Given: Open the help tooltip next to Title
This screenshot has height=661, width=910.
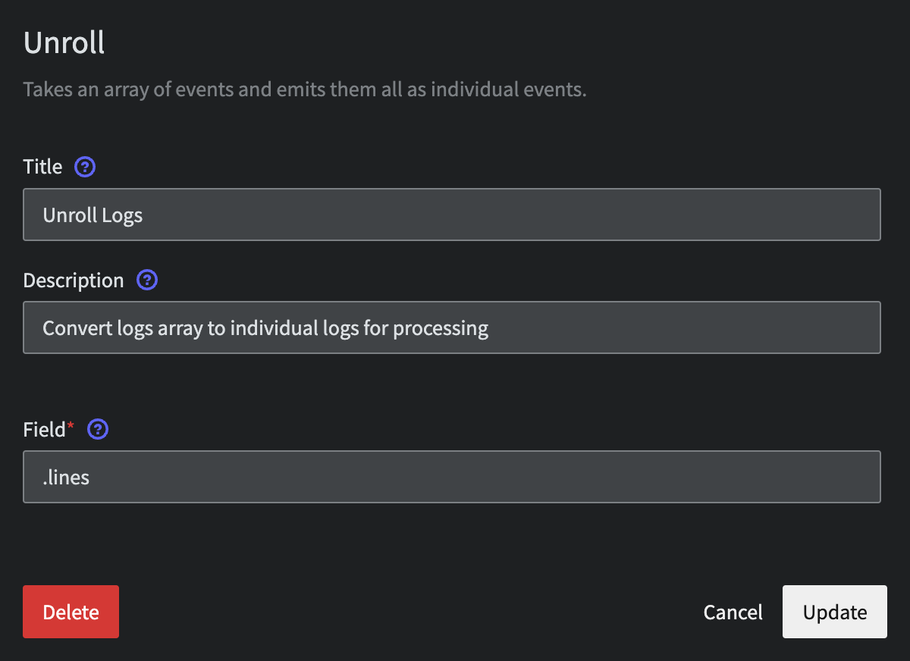Looking at the screenshot, I should [x=85, y=167].
